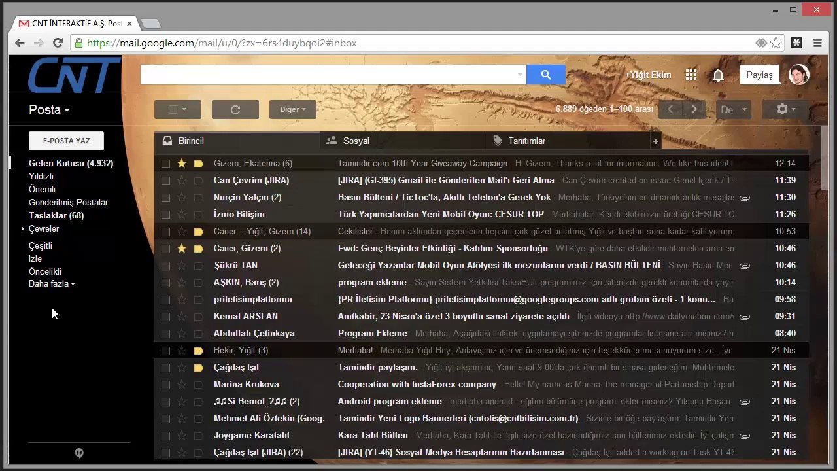Open the De input tools dropdown
The height and width of the screenshot is (471, 837).
pos(734,109)
